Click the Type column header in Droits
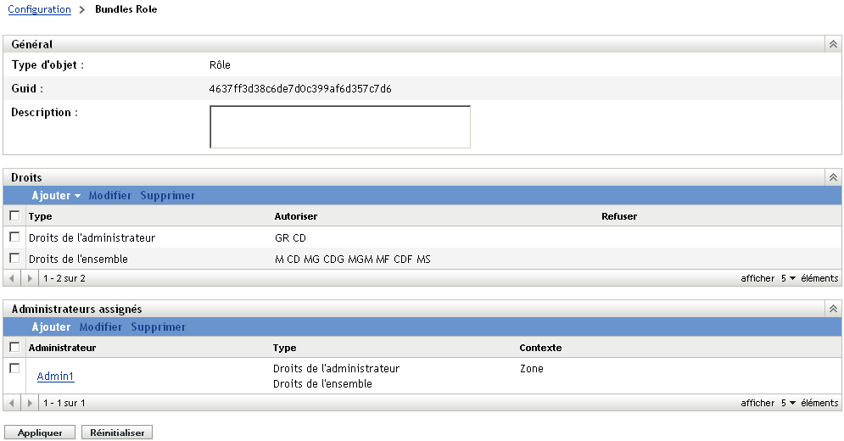 41,216
